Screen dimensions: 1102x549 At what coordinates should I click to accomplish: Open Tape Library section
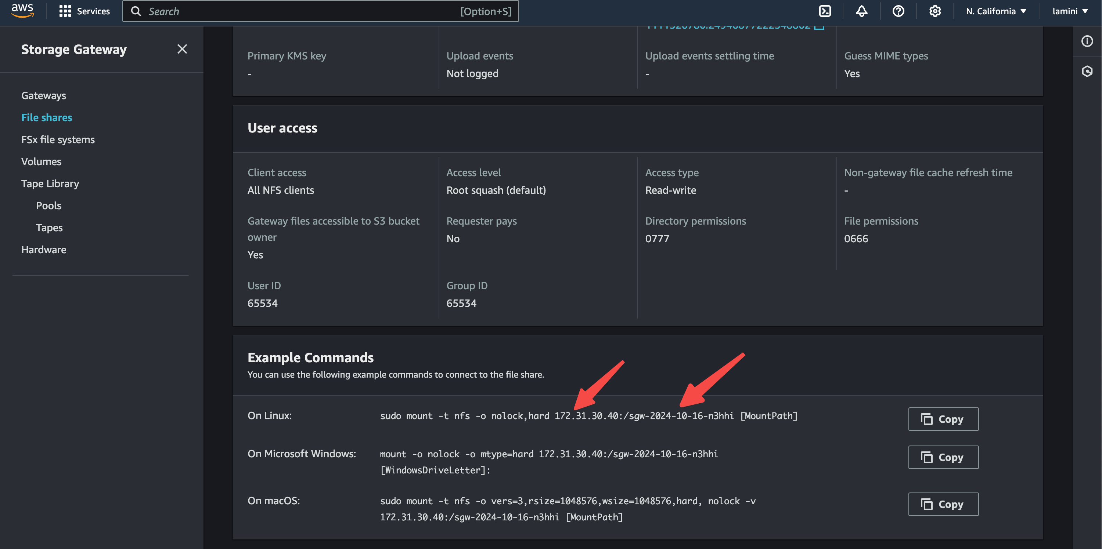[50, 183]
